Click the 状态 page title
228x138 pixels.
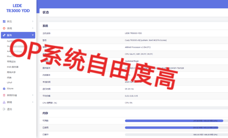pyautogui.click(x=46, y=12)
